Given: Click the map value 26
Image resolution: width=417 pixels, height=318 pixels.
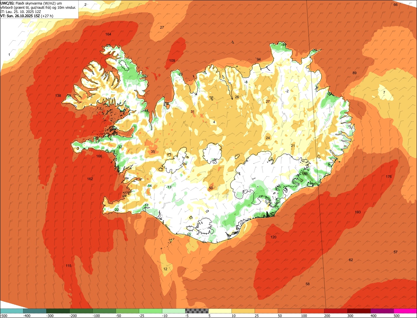Looking at the screenshot, I should click(x=237, y=97).
